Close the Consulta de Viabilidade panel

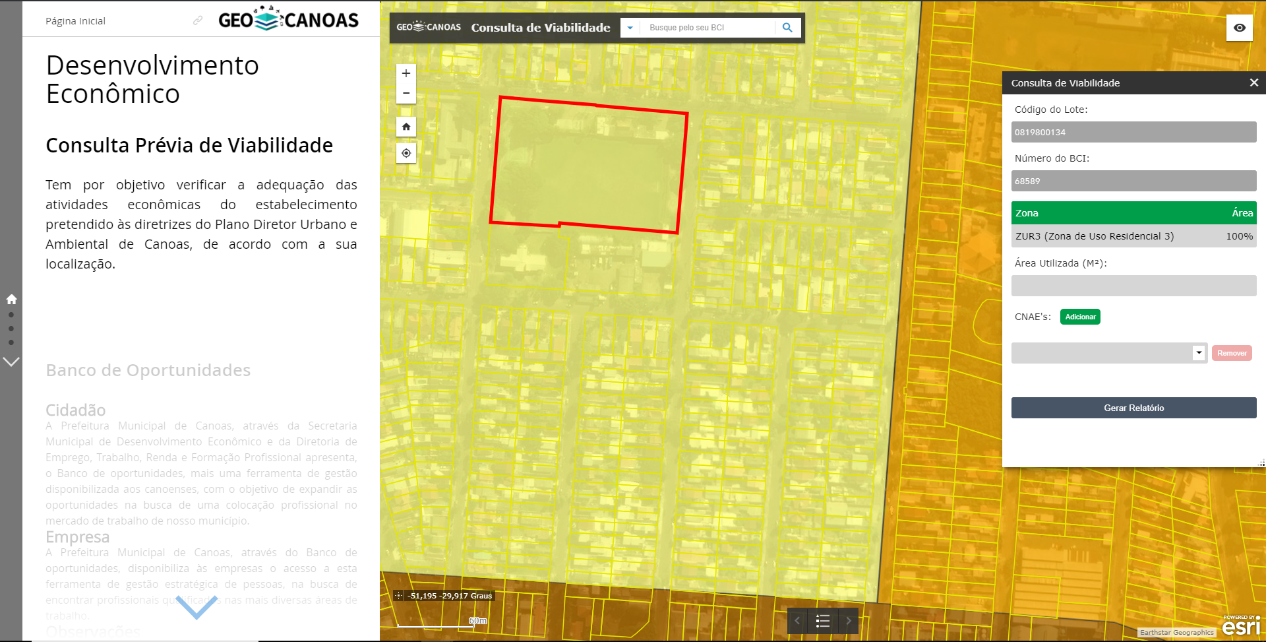coord(1253,82)
